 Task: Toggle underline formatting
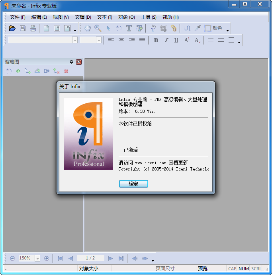tap(176, 41)
